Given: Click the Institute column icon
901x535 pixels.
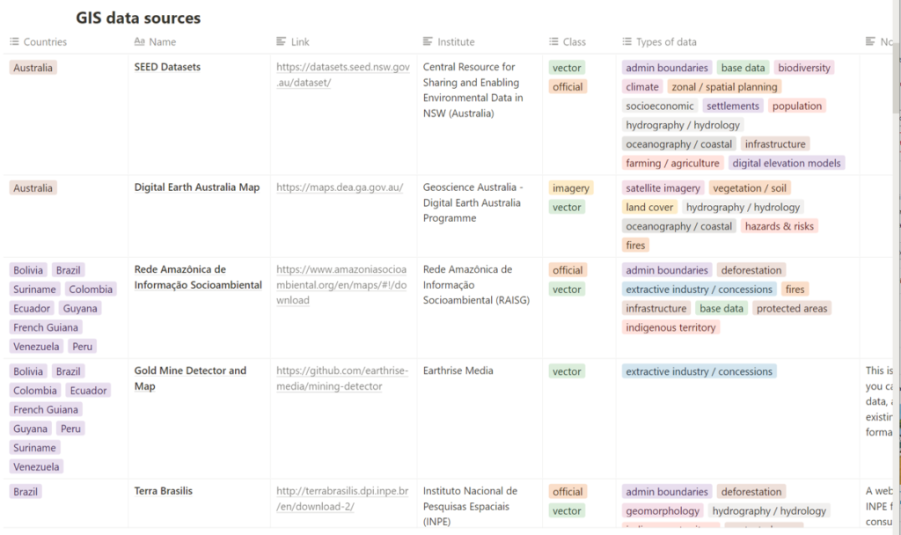Looking at the screenshot, I should click(428, 42).
